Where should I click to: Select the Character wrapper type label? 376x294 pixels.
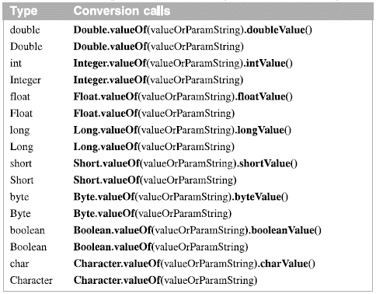pos(31,281)
